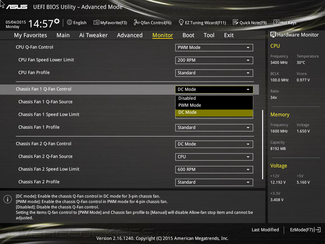Click the 0.977 V Vcore value
The width and height of the screenshot is (325, 244).
pos(303,80)
